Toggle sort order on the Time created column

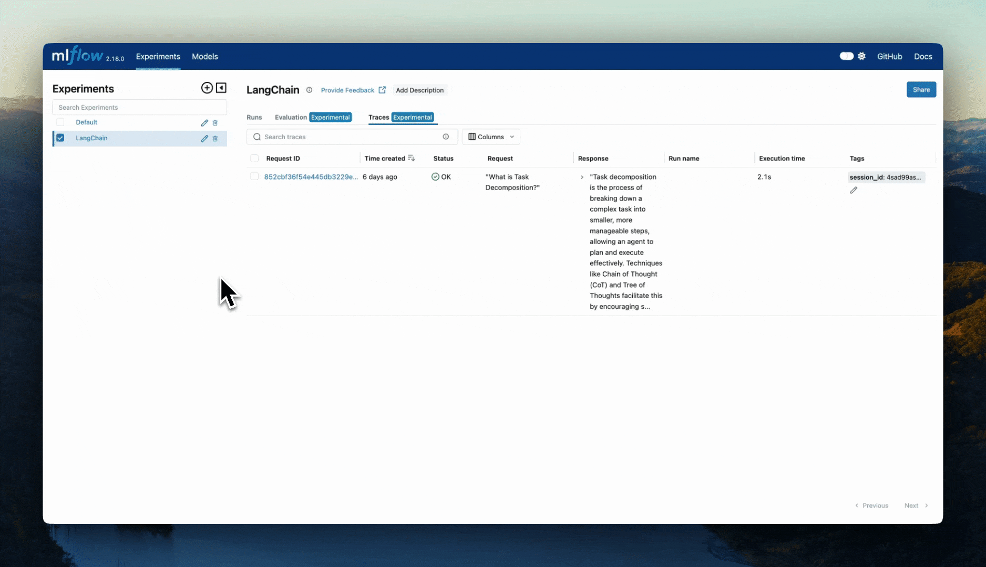pos(411,157)
